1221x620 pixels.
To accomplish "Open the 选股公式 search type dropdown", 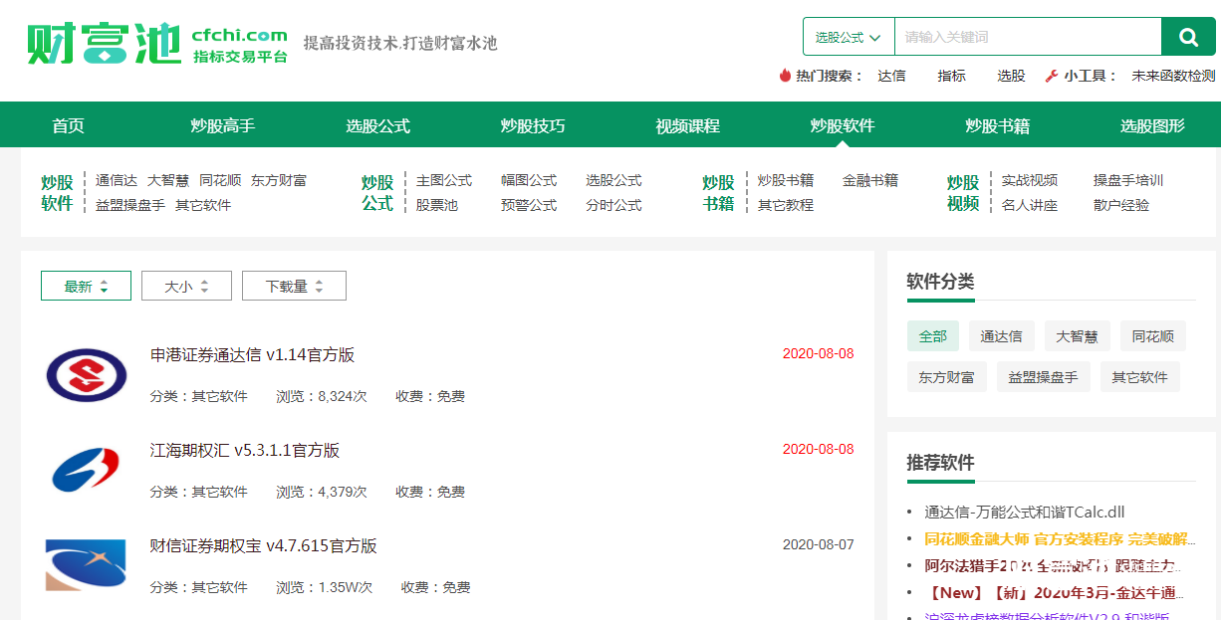I will (848, 36).
